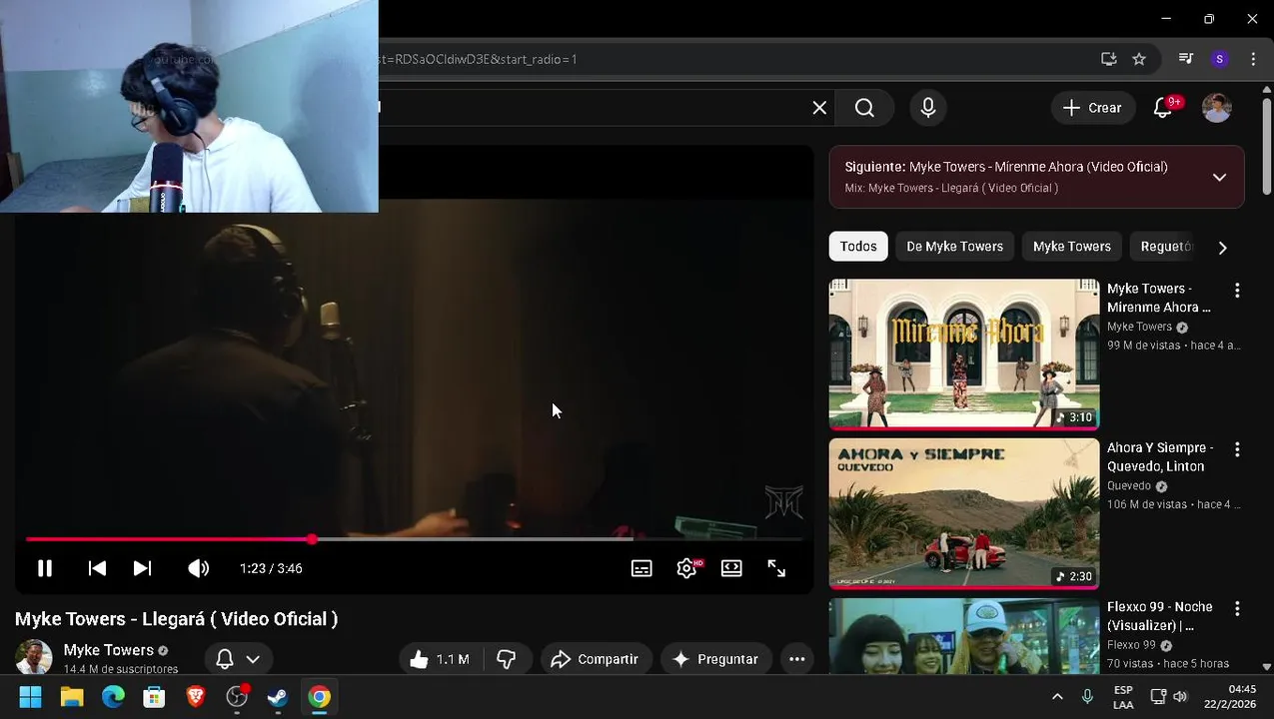Open Ahora Y Siempre video thumbnail
Image resolution: width=1274 pixels, height=719 pixels.
click(x=964, y=513)
